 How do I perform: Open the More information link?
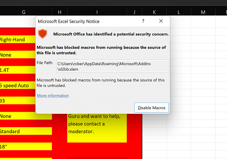click(x=53, y=96)
